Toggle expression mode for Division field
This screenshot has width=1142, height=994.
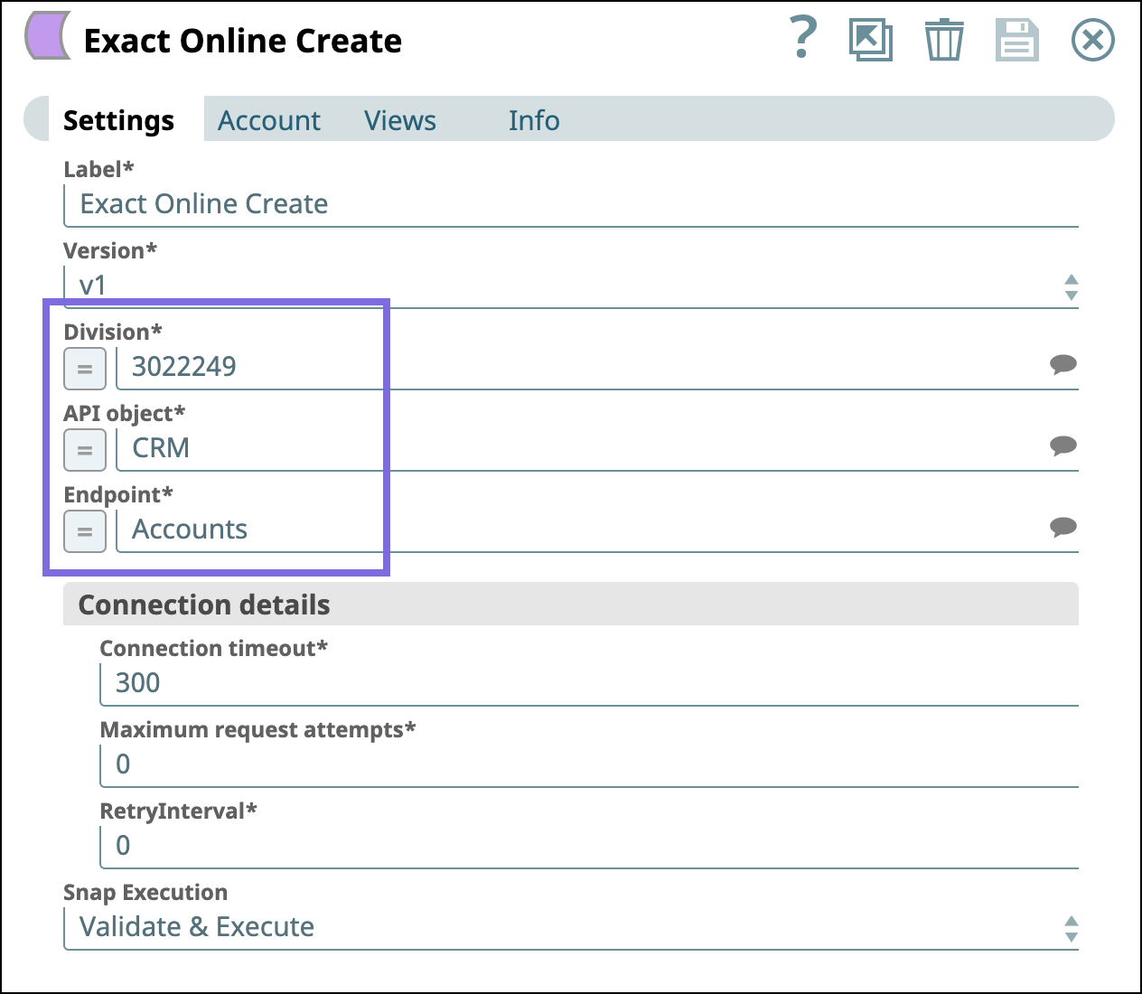[x=85, y=369]
